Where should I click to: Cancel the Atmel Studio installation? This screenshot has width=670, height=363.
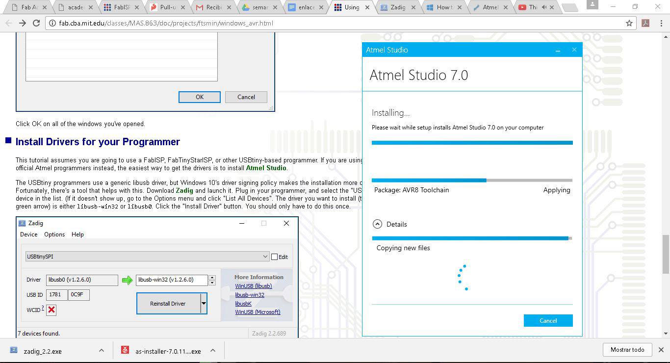pos(548,320)
